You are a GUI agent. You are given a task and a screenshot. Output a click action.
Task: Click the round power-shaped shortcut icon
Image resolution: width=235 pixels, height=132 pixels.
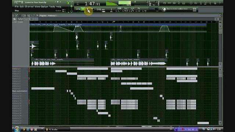[x=191, y=3]
